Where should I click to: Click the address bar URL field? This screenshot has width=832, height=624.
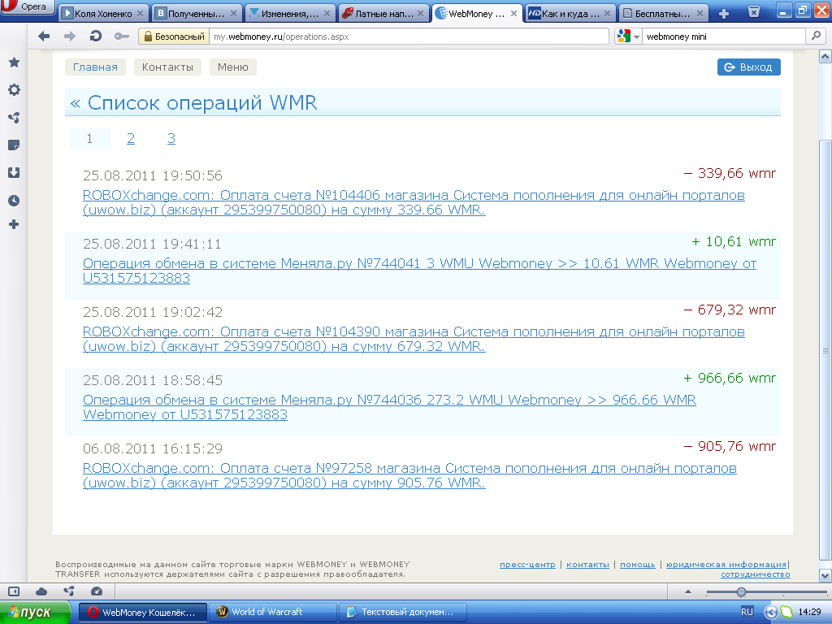tap(409, 36)
